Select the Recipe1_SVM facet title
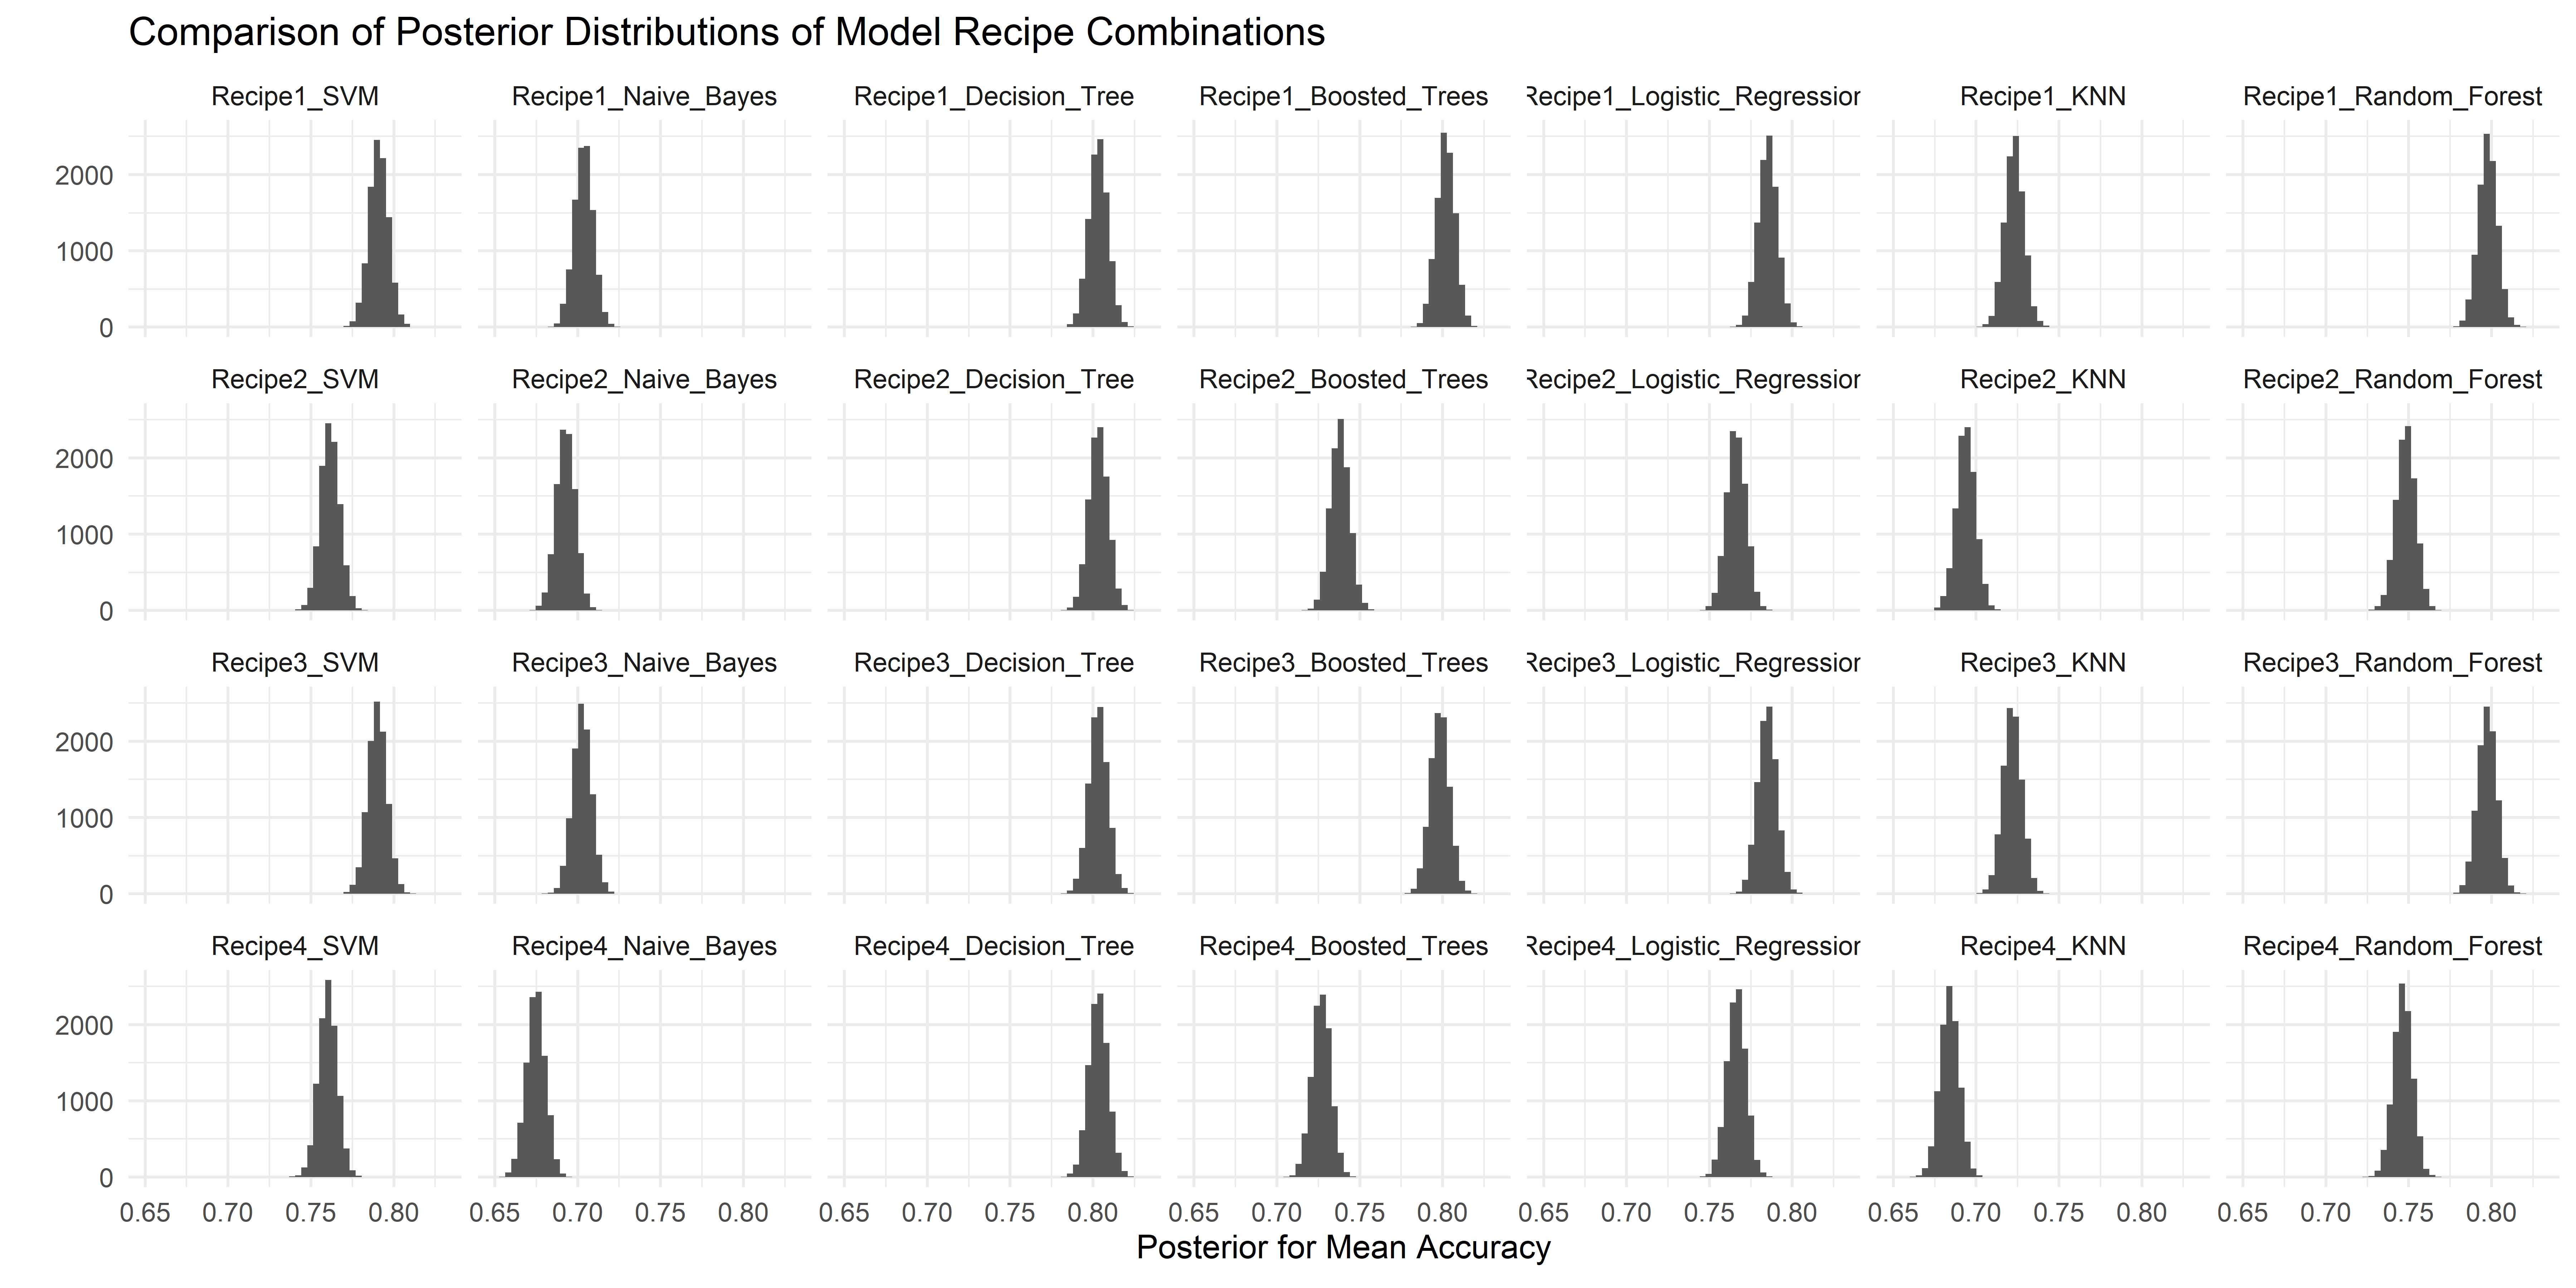 (x=295, y=97)
